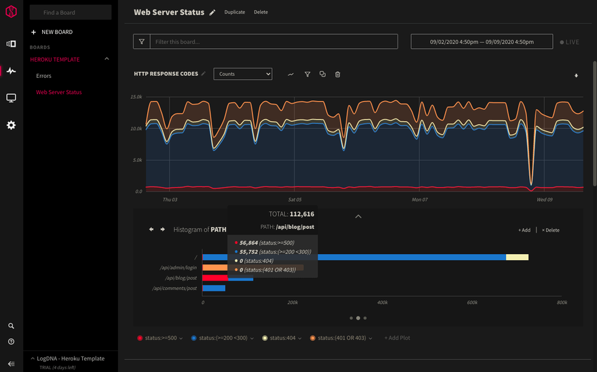This screenshot has height=372, width=597.
Task: Open the help question mark icon
Action: coord(11,342)
